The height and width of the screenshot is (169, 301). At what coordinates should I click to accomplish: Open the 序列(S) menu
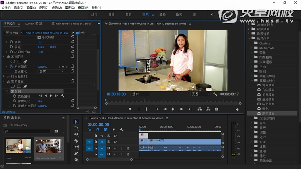(x=43, y=8)
